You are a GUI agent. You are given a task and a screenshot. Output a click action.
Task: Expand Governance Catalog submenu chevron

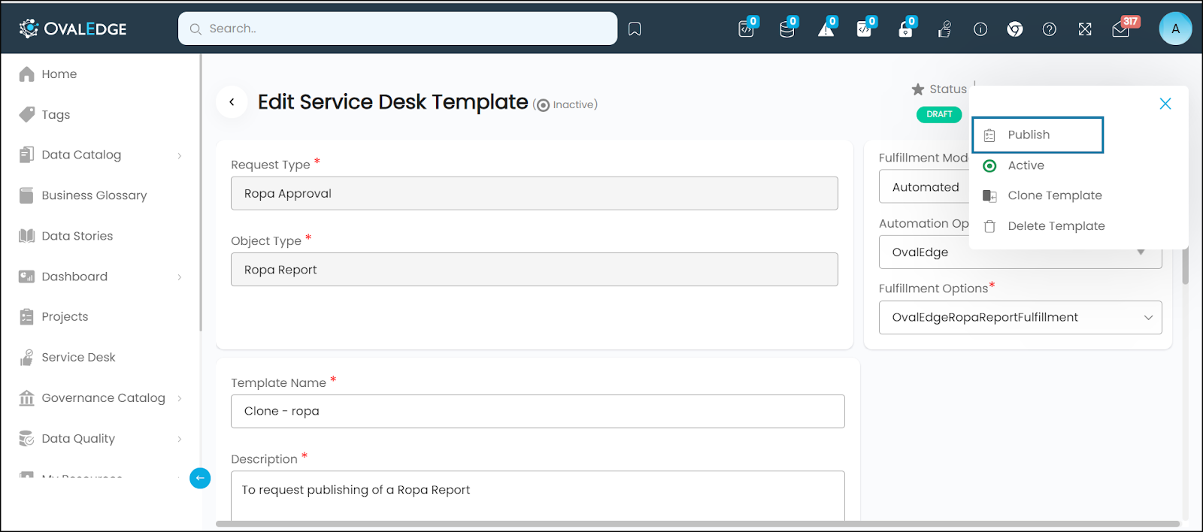(180, 398)
